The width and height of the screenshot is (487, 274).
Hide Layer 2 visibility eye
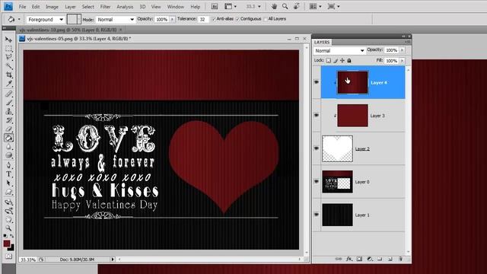317,148
